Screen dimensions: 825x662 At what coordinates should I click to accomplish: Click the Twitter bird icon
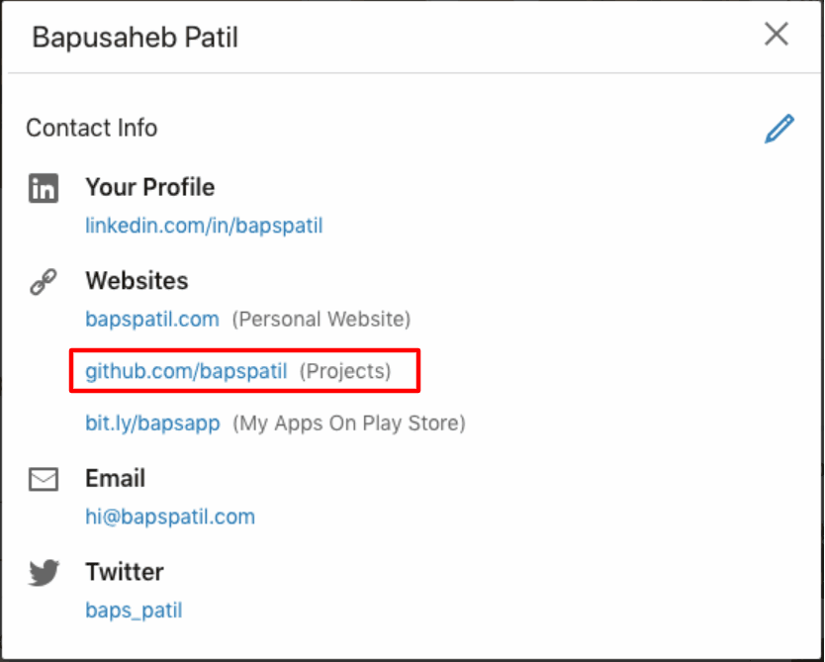(44, 573)
